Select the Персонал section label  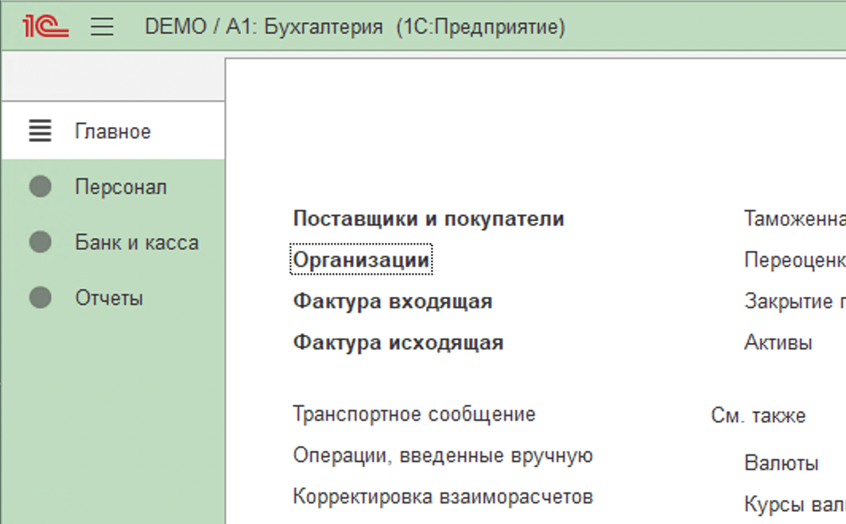pos(121,187)
